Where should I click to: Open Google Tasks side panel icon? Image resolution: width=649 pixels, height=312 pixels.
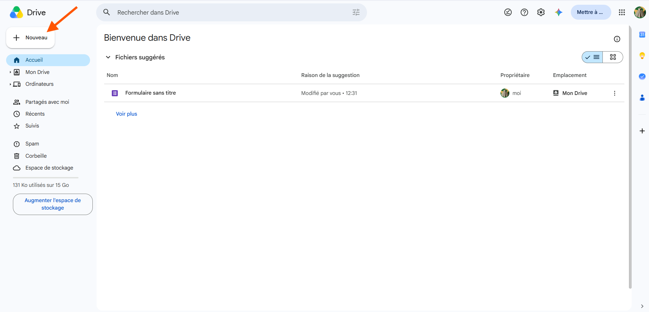pyautogui.click(x=642, y=76)
